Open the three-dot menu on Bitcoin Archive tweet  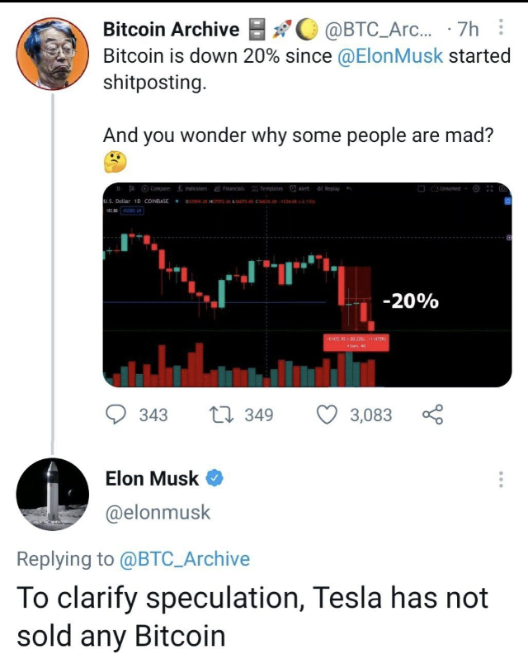(x=500, y=28)
